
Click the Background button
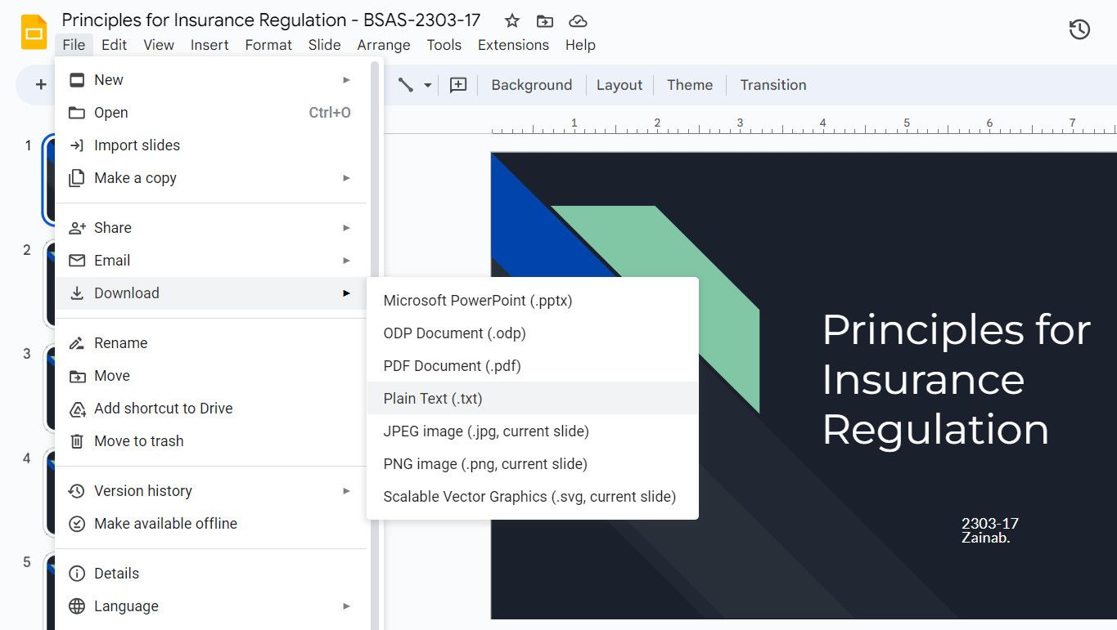click(x=531, y=85)
